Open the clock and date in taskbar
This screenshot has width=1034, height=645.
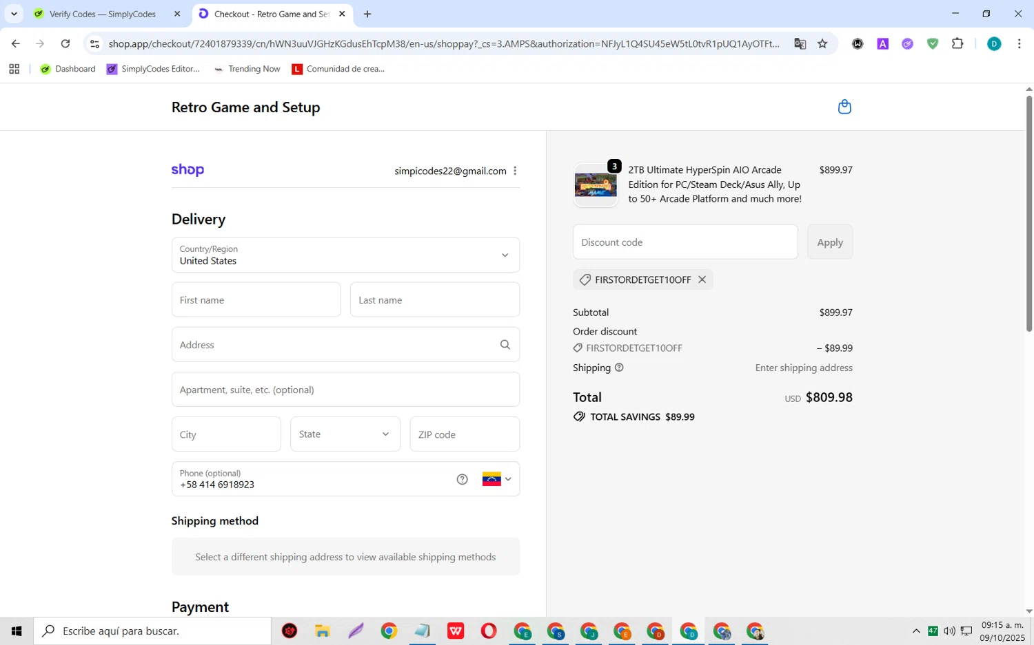[x=1002, y=631]
